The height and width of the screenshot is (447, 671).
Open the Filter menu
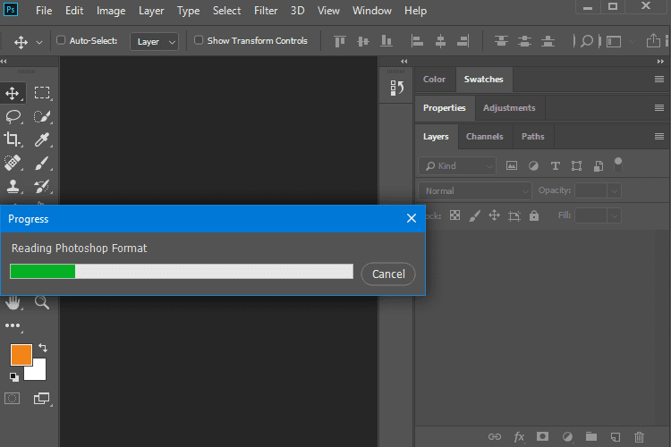(266, 11)
